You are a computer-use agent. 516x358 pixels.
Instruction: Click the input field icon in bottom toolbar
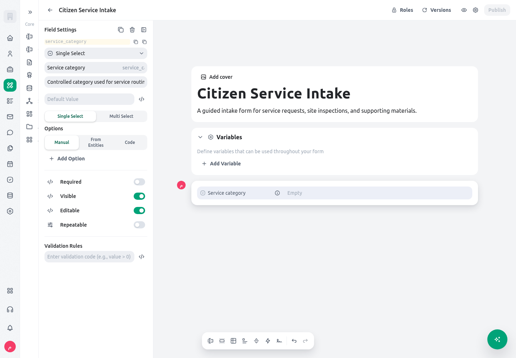tap(210, 341)
